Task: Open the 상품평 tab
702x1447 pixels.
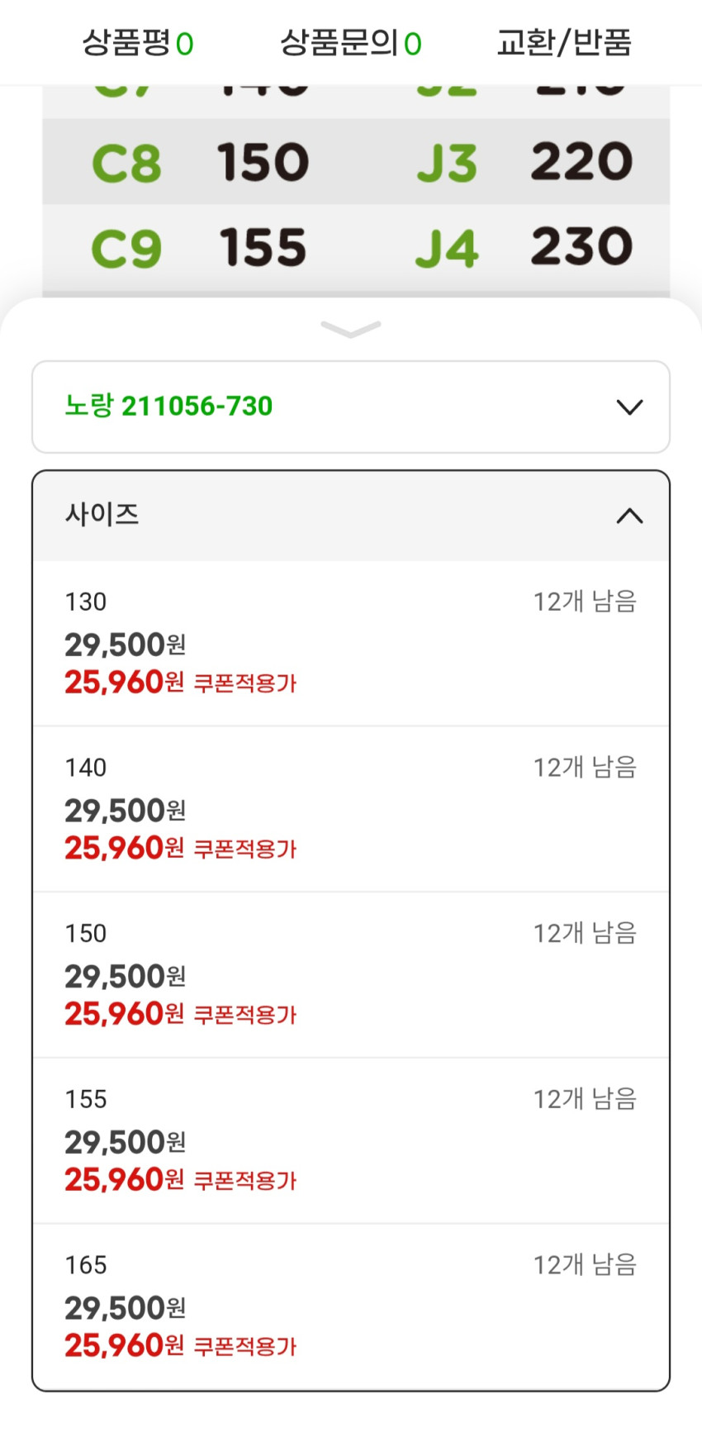Action: (137, 43)
